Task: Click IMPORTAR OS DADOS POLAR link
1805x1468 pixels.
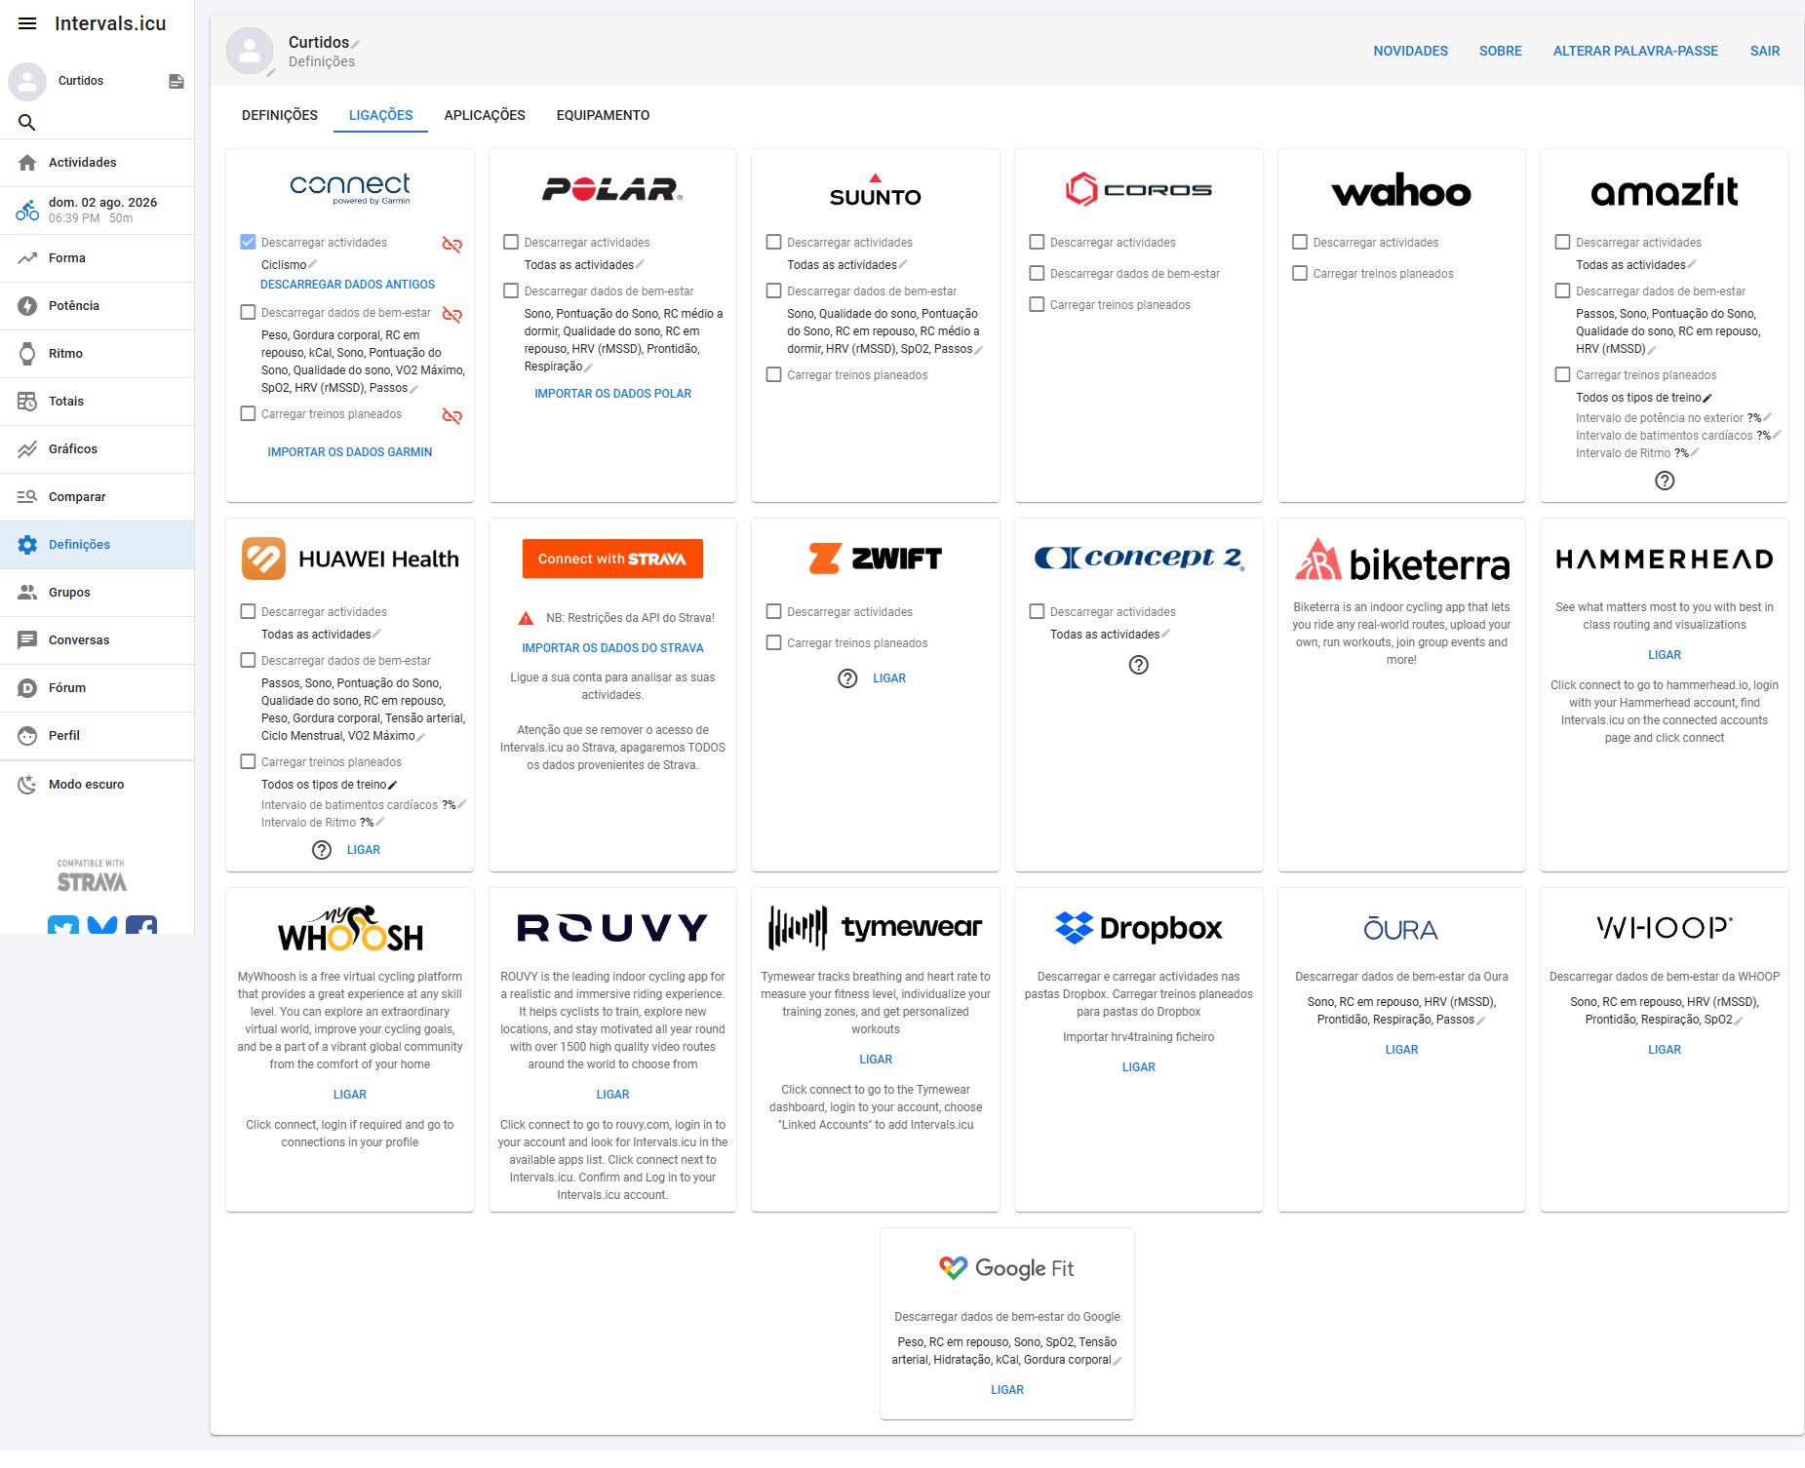Action: coord(613,394)
